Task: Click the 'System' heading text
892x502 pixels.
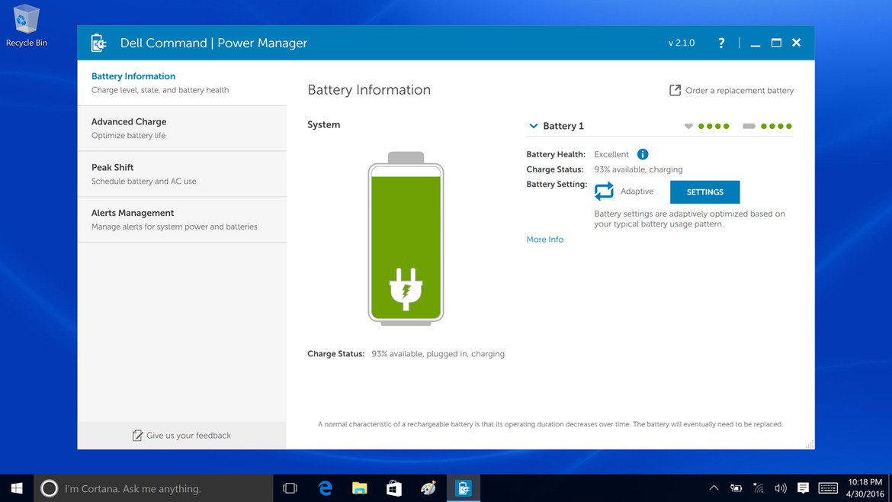Action: (x=324, y=124)
